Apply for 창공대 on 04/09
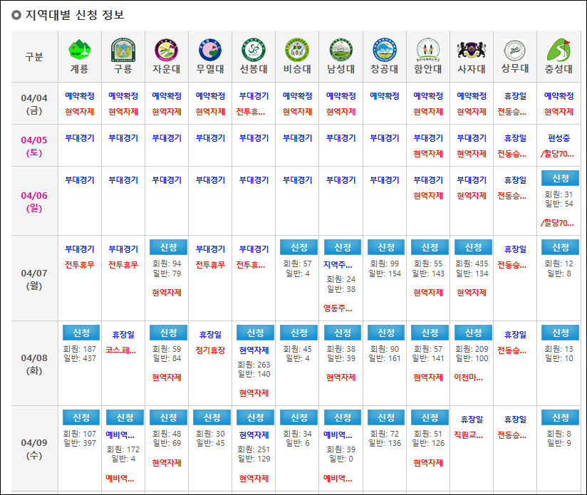Image resolution: width=587 pixels, height=495 pixels. tap(386, 417)
